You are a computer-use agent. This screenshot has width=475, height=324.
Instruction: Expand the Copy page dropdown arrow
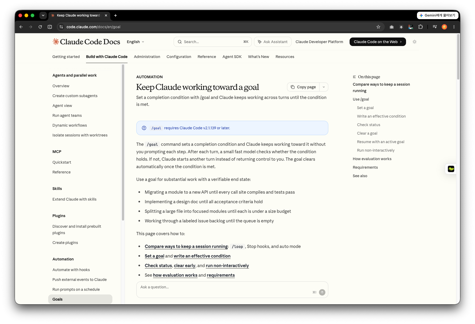(x=324, y=87)
